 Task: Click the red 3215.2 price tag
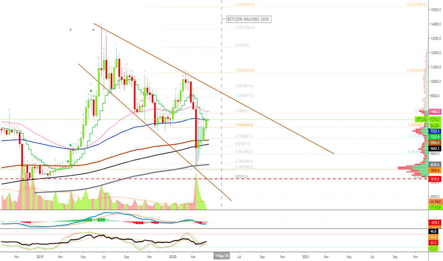(435, 179)
